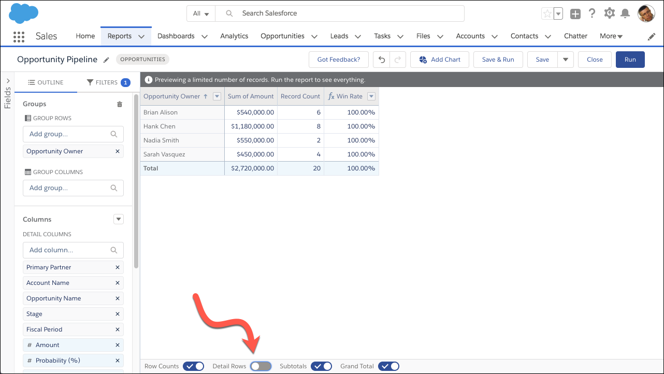Screen dimensions: 664x374
Task: Go to the Home tab
Action: (x=85, y=36)
